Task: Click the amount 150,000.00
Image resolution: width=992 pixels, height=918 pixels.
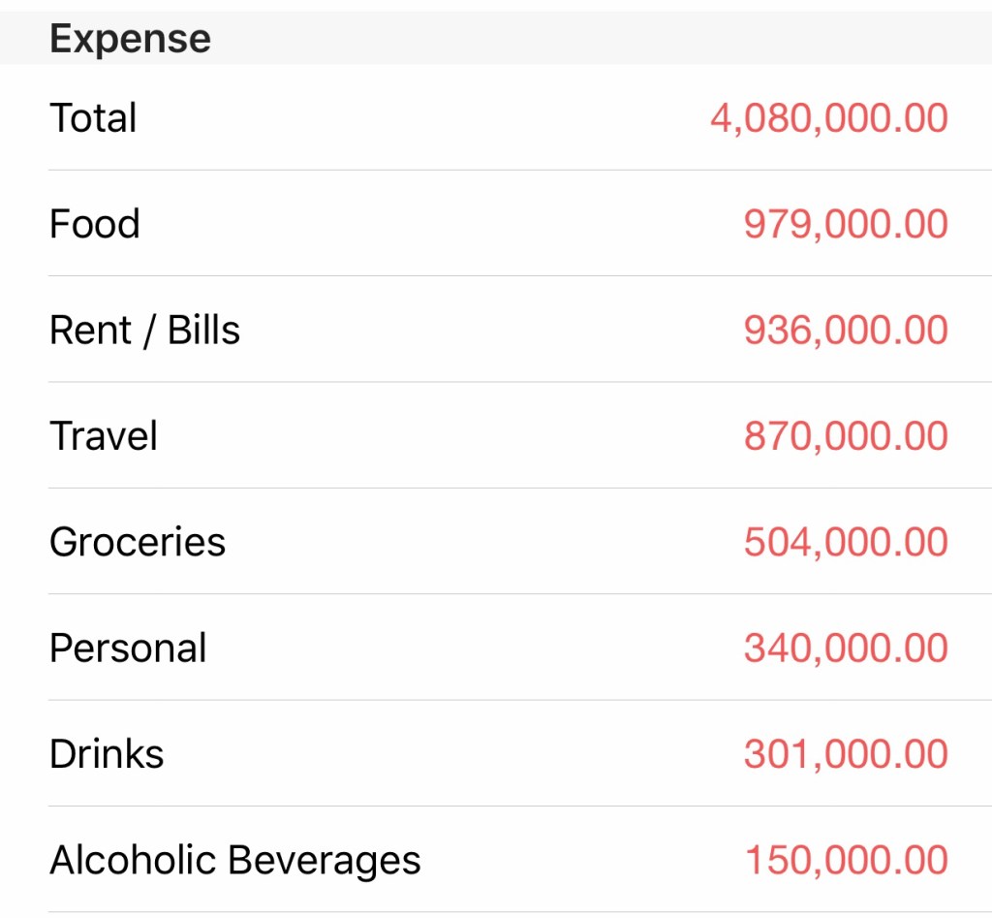Action: pyautogui.click(x=846, y=860)
